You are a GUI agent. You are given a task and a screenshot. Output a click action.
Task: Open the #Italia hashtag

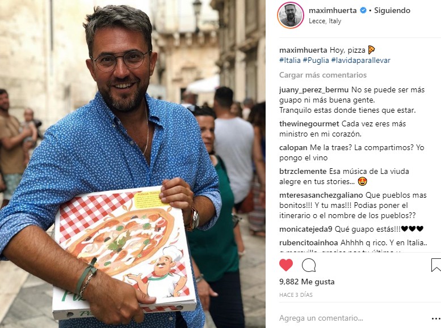(x=289, y=61)
